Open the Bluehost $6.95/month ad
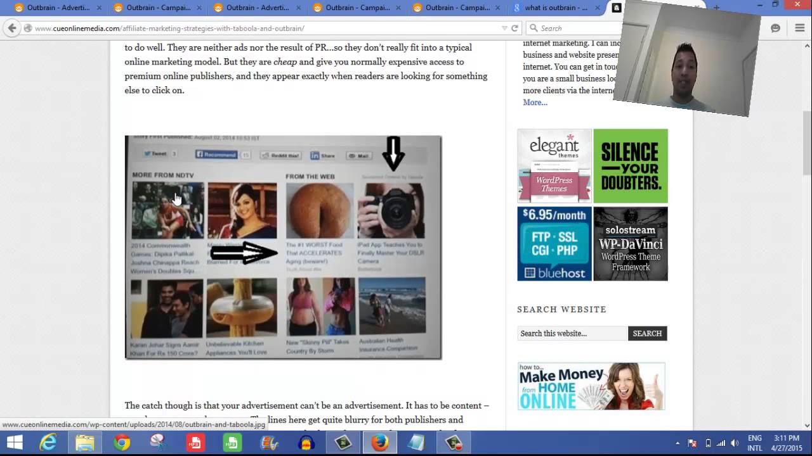Screen dimensions: 812x456 click(554, 244)
